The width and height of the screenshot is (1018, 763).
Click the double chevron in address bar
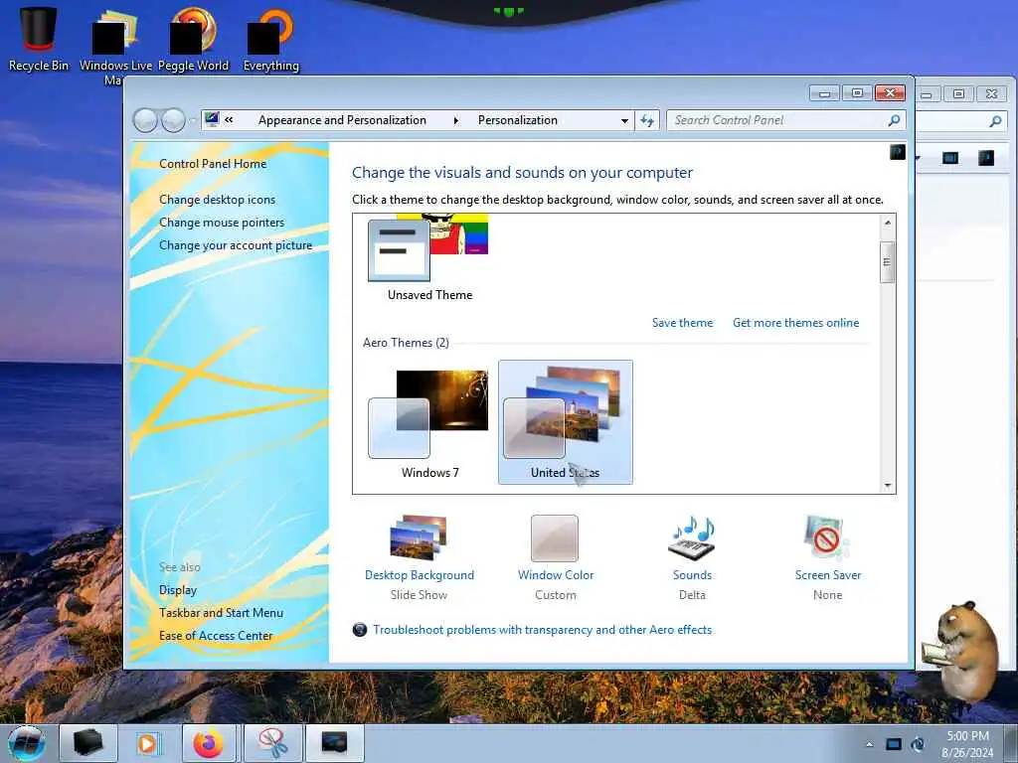230,119
